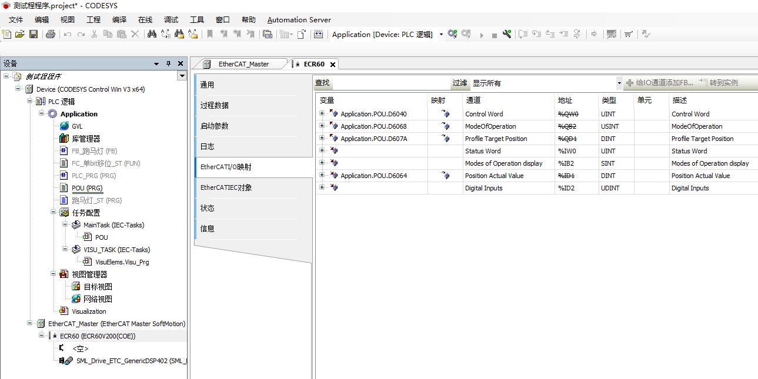The height and width of the screenshot is (379, 758).
Task: Click the Replace icon in the toolbar
Action: point(165,34)
